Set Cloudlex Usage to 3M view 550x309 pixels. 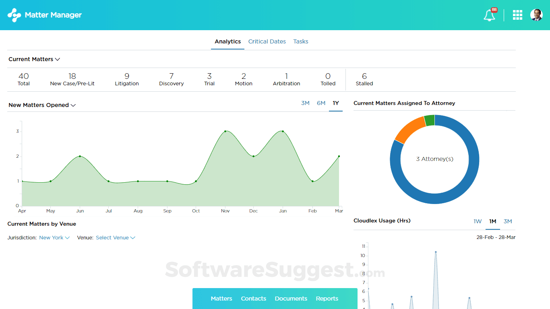coord(508,221)
